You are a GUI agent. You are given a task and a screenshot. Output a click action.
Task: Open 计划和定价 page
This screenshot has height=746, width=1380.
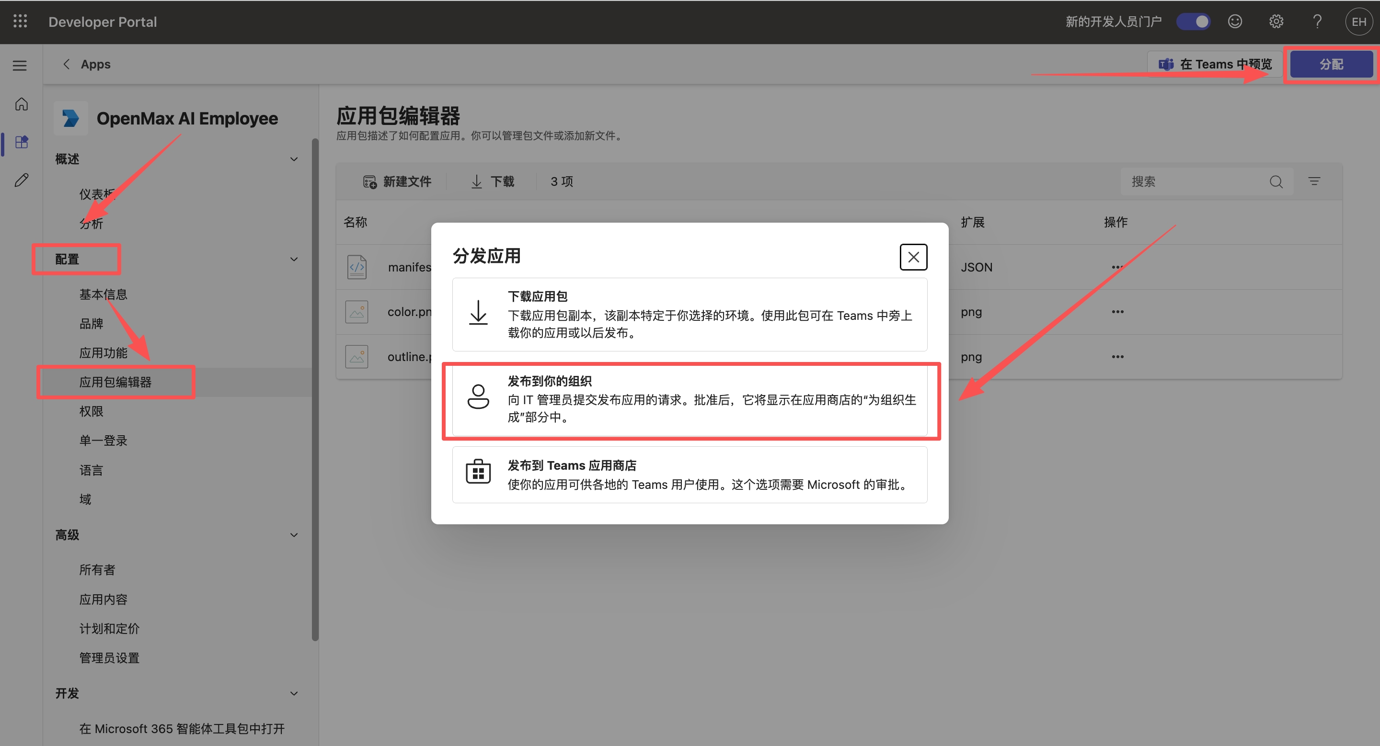coord(109,628)
